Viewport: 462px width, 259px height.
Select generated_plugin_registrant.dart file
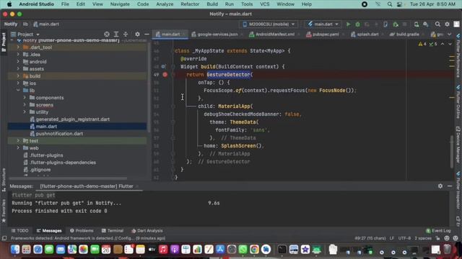click(72, 119)
